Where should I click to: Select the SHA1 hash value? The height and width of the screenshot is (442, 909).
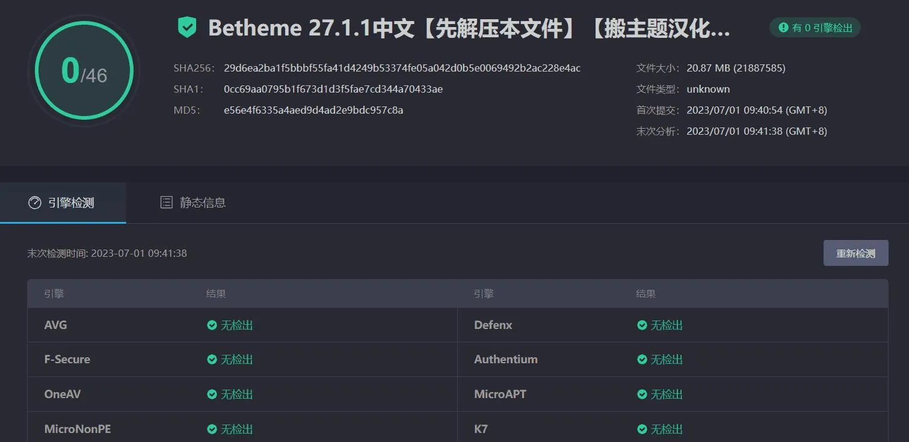click(333, 89)
